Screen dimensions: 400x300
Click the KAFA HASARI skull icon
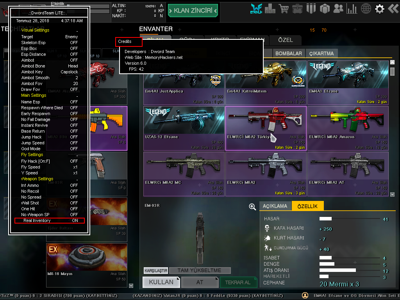267,228
